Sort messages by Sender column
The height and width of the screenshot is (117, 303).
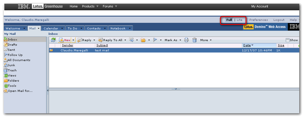coord(67,45)
